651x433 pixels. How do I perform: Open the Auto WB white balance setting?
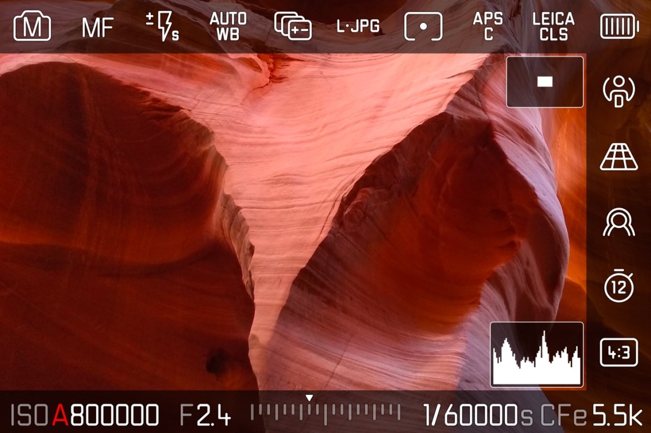pyautogui.click(x=228, y=27)
